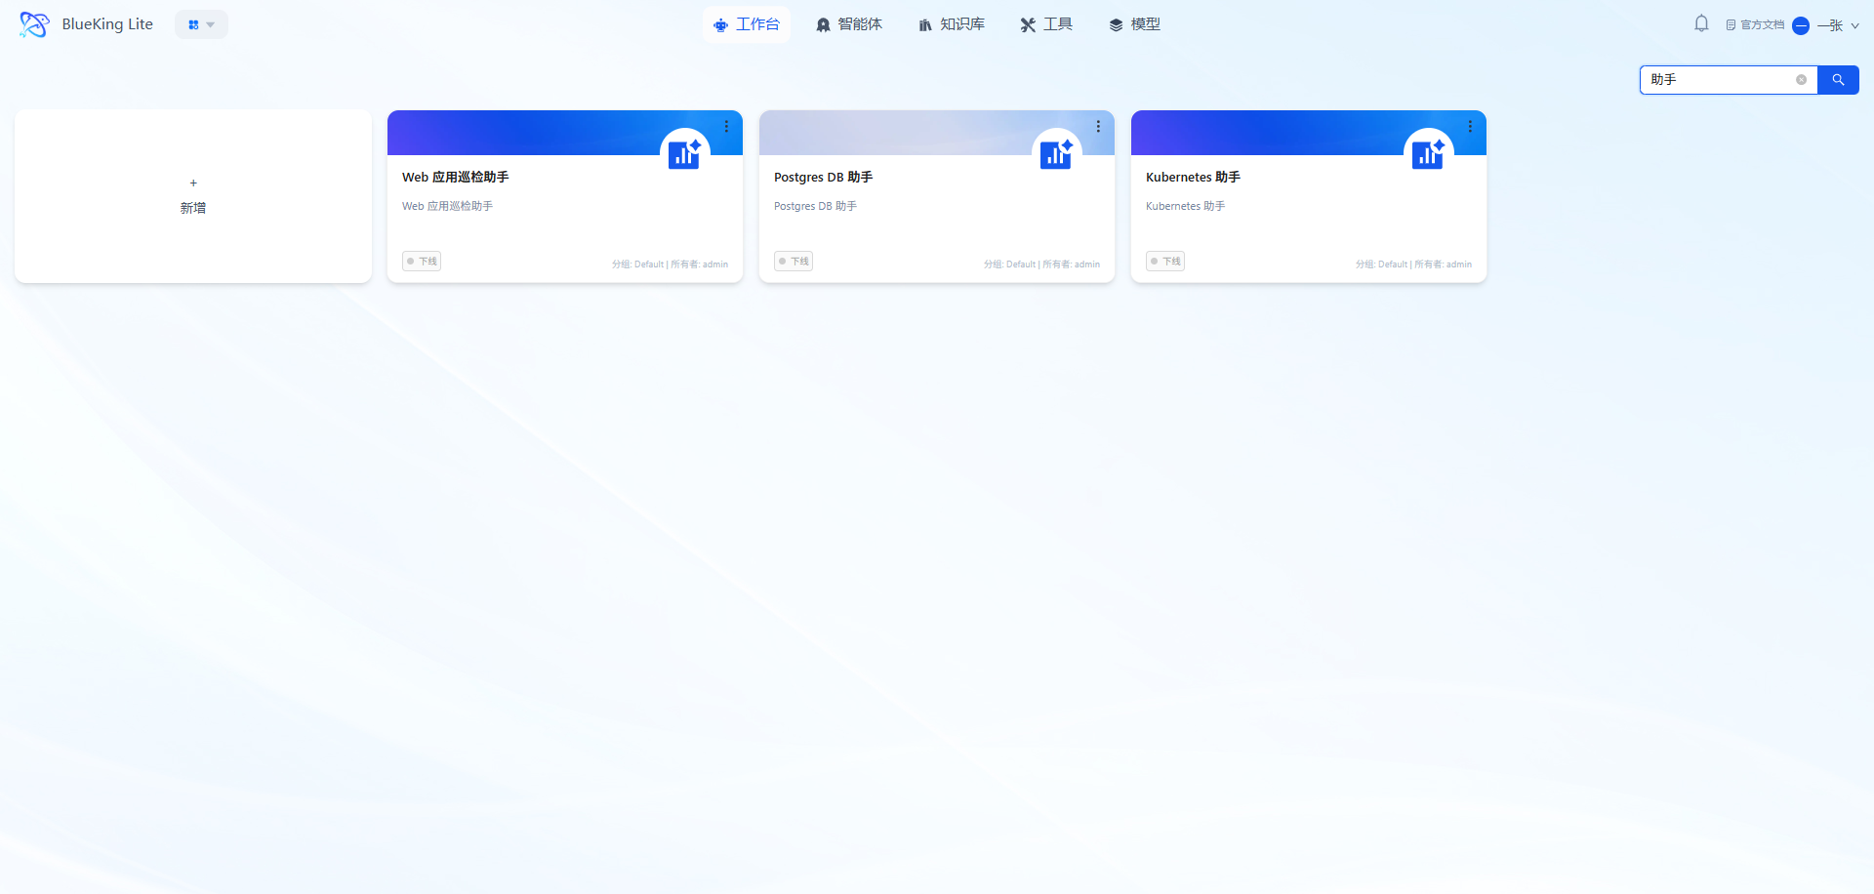Open the Kubernetes 助手 card title

tap(1193, 178)
